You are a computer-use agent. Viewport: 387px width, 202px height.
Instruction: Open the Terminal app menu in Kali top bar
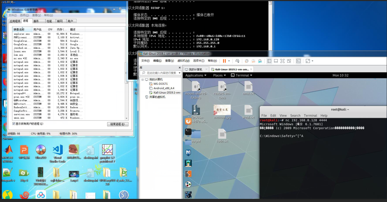point(242,75)
